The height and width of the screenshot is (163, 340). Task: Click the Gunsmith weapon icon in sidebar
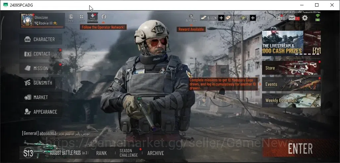[28, 83]
